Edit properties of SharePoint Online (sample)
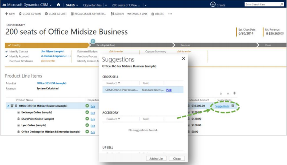Image resolution: width=287 pixels, height=165 pixels. pos(93,119)
